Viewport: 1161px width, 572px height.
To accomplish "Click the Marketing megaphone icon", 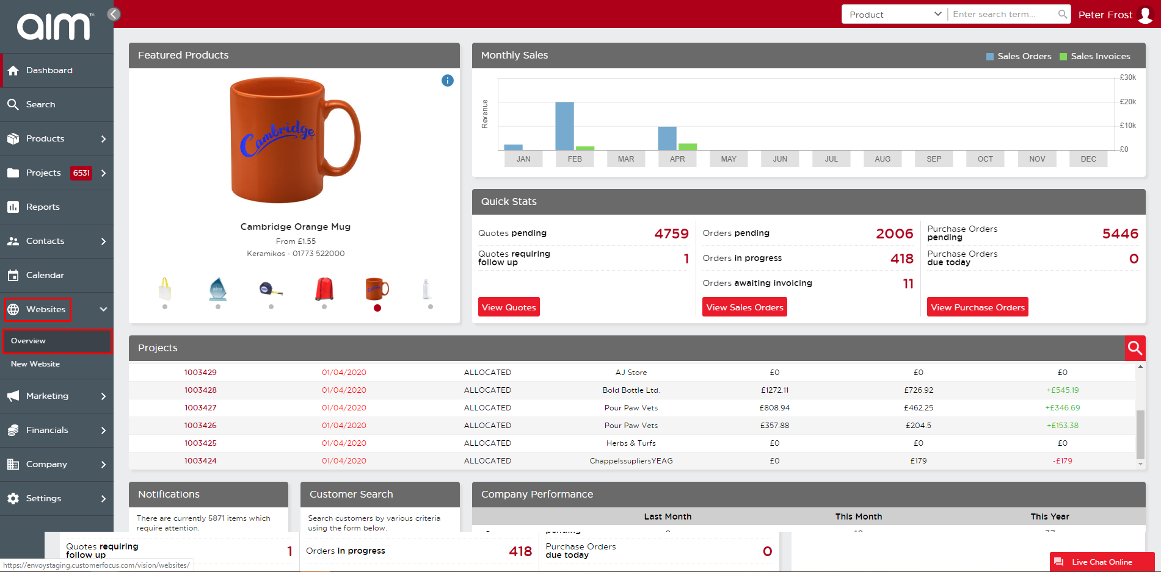I will pos(13,396).
